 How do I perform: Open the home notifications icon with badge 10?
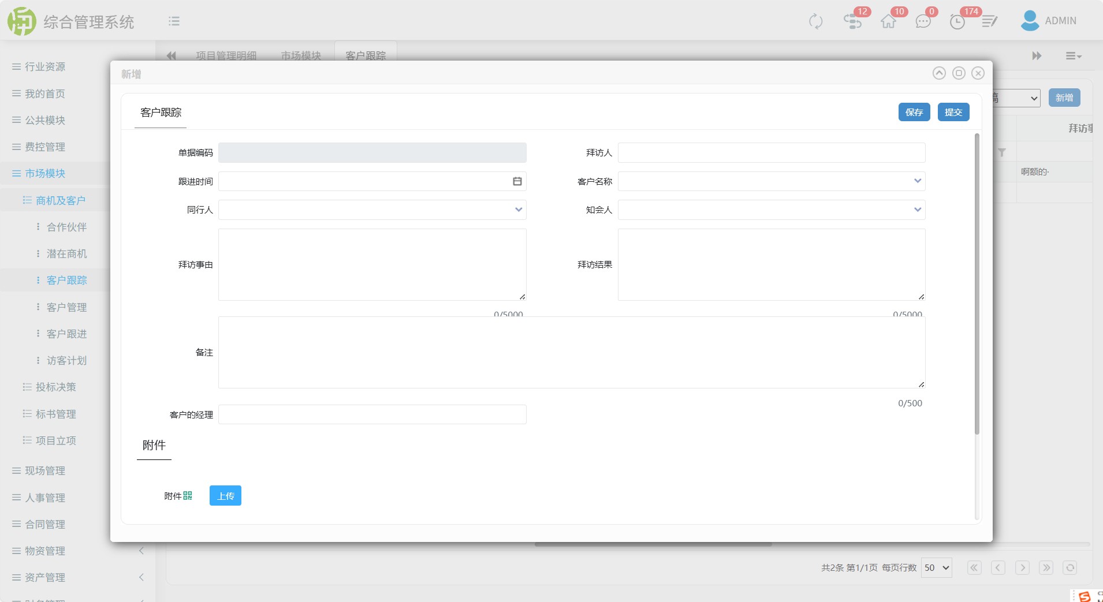point(888,21)
